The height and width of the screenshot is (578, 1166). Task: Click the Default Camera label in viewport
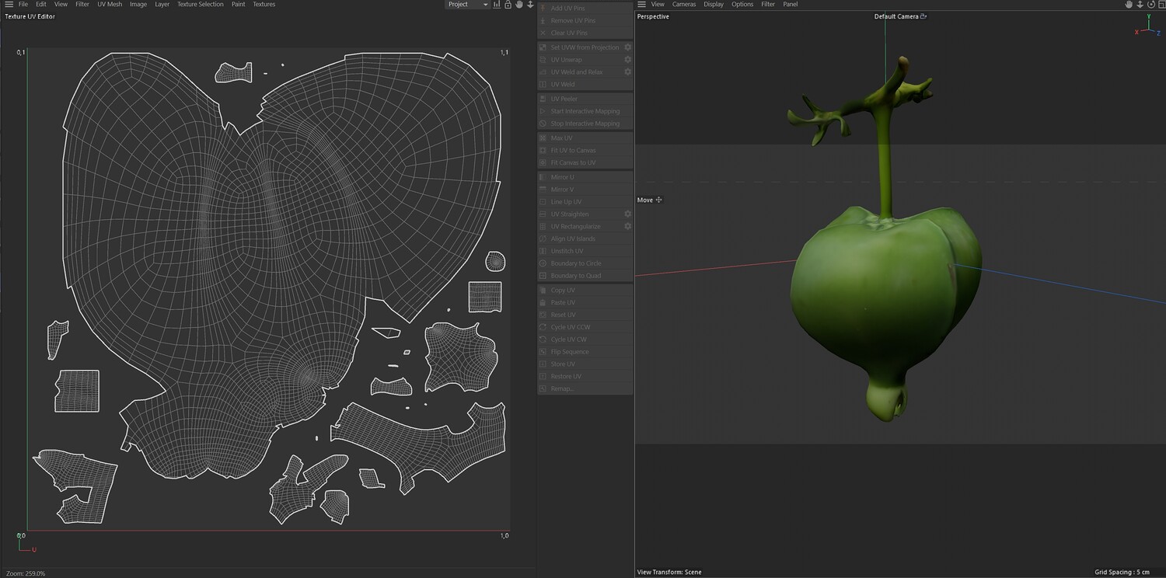pos(896,16)
